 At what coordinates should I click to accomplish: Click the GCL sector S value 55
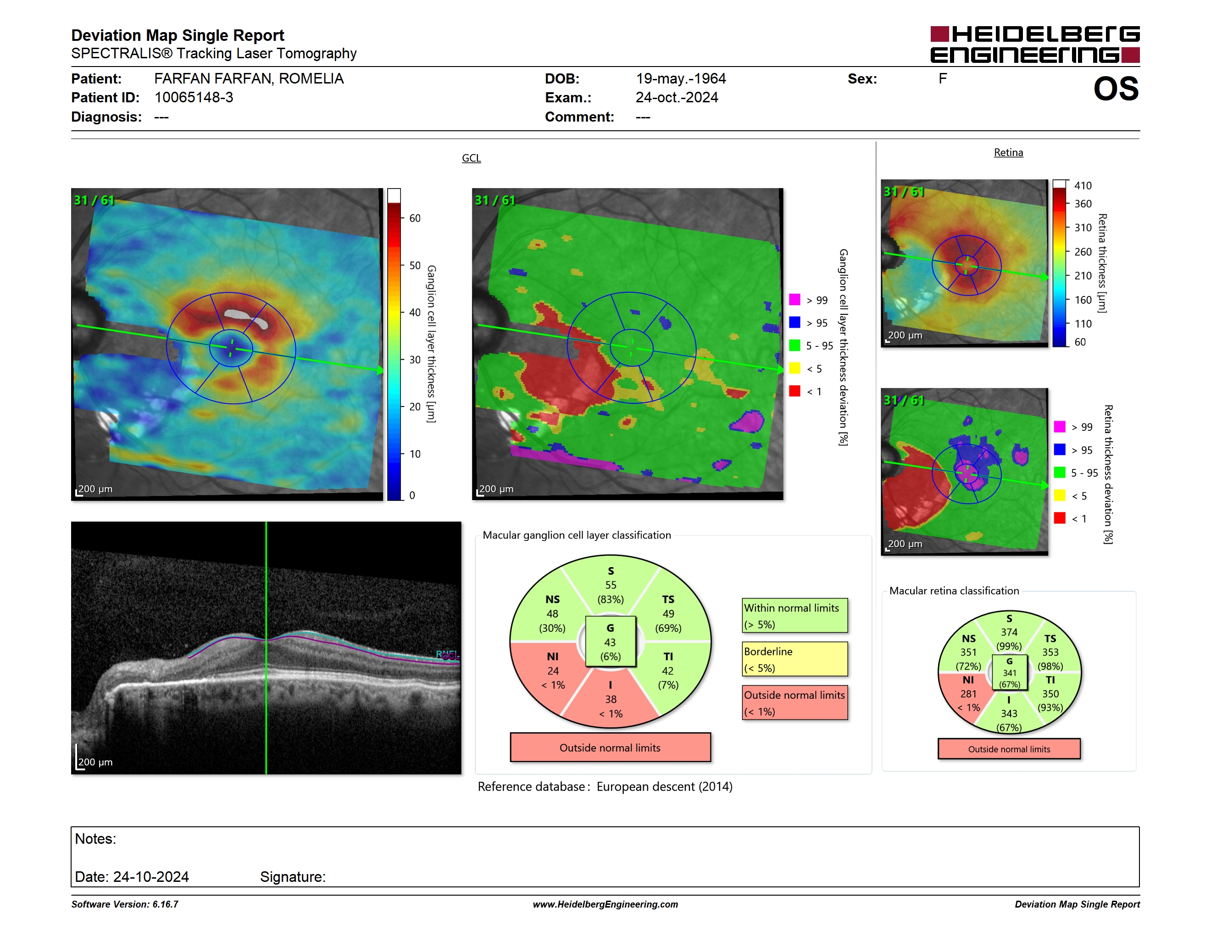(x=611, y=585)
